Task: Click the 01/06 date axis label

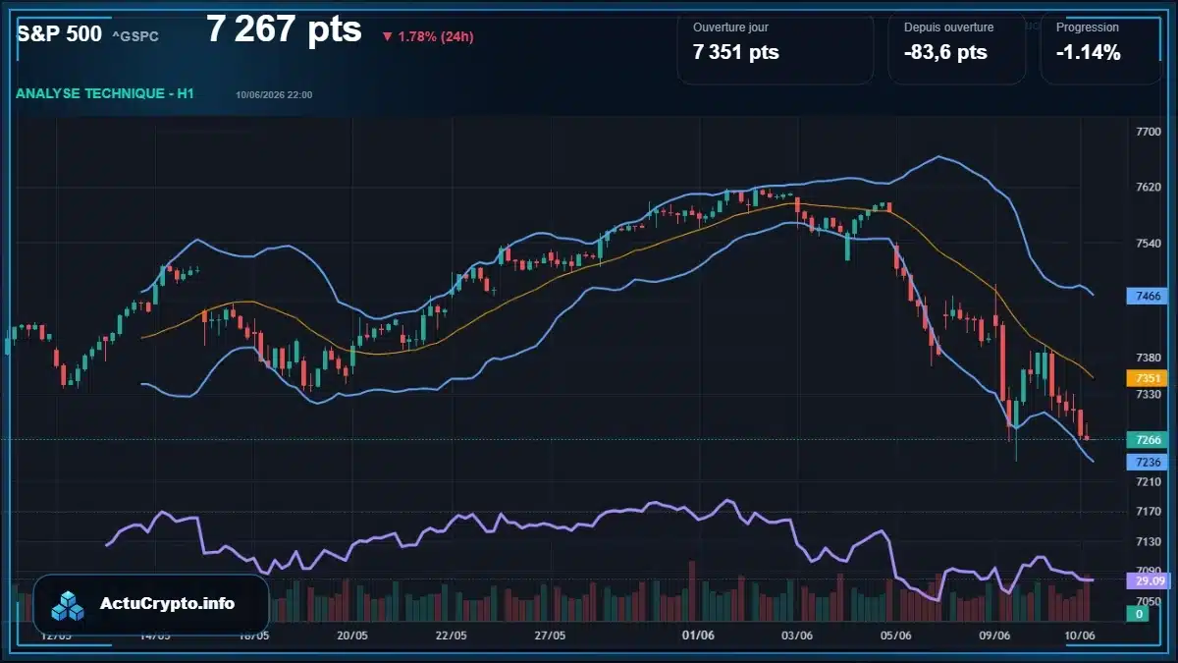Action: click(698, 635)
